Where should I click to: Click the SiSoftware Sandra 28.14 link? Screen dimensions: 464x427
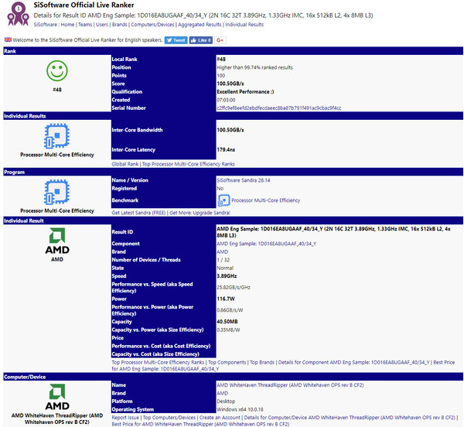click(244, 180)
